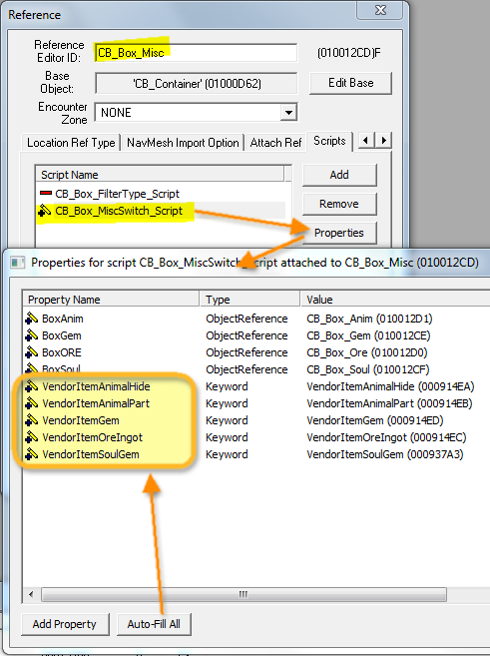Click the BoxAnim property pencil icon
490x656 pixels.
[31, 319]
